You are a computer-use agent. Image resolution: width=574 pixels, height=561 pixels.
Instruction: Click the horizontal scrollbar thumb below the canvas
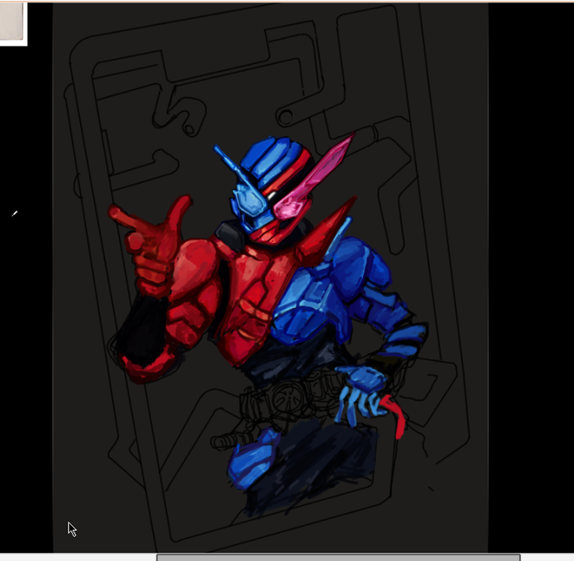click(338, 558)
